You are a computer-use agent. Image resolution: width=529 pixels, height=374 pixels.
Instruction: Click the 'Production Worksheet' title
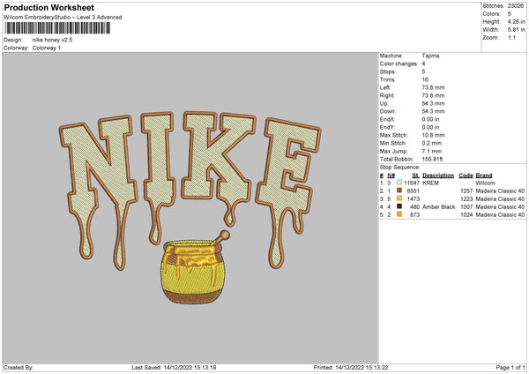[x=48, y=7]
